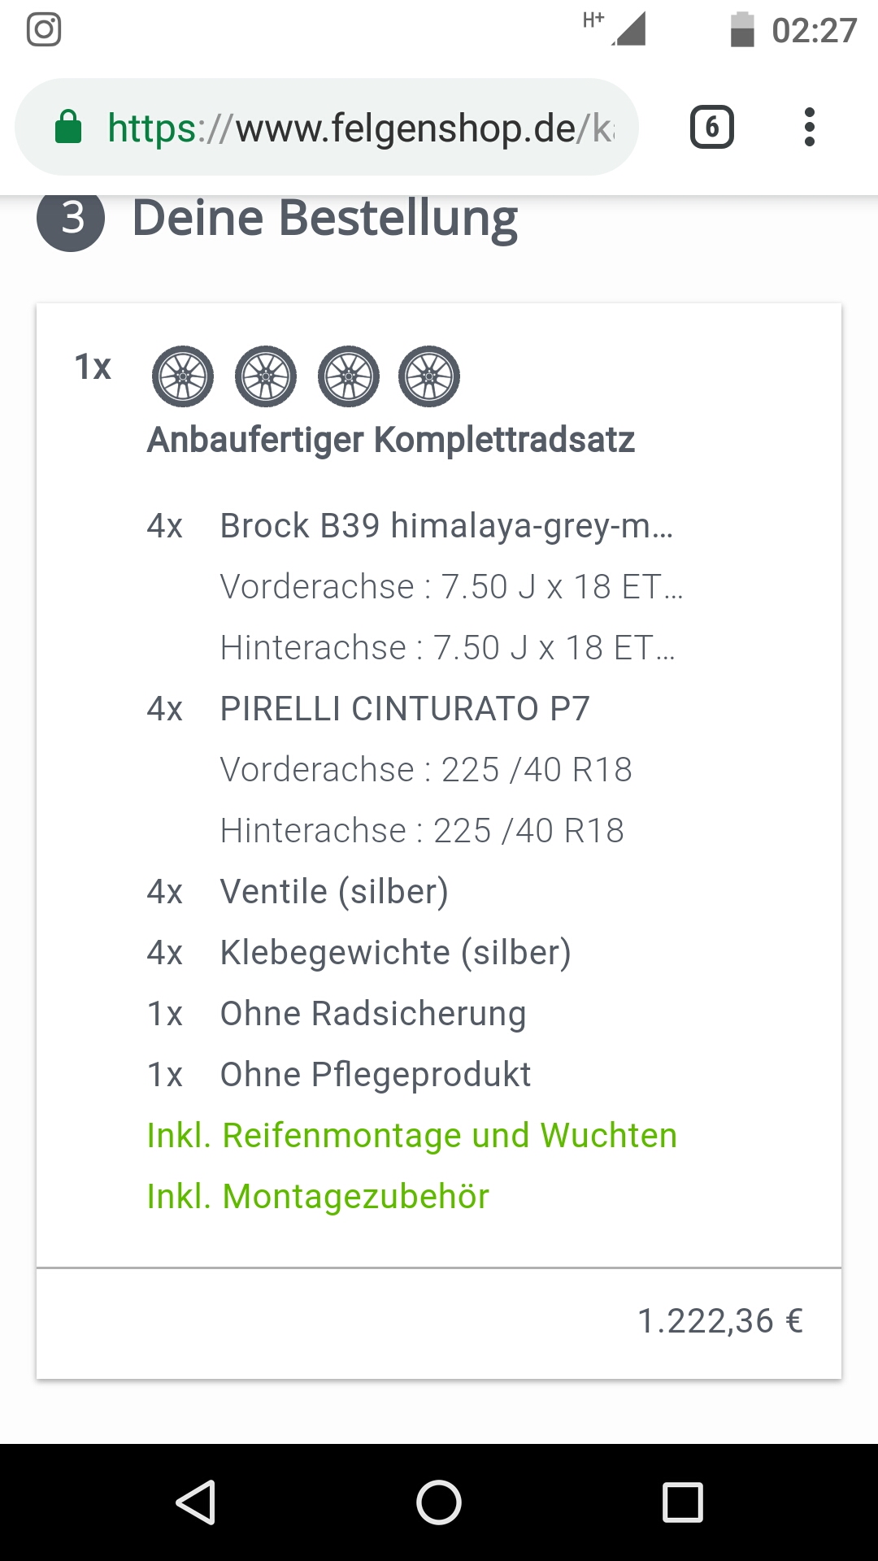Image resolution: width=878 pixels, height=1561 pixels.
Task: Tap the clock showing 02:27
Action: click(x=814, y=31)
